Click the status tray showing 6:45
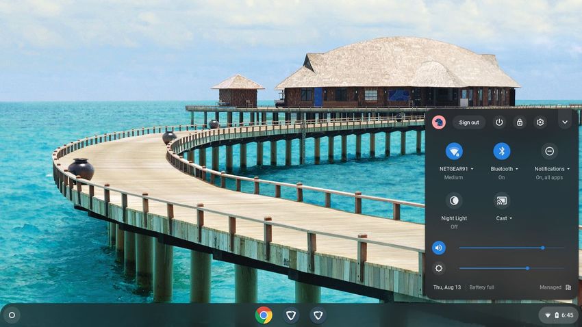The height and width of the screenshot is (327, 582). pos(557,315)
